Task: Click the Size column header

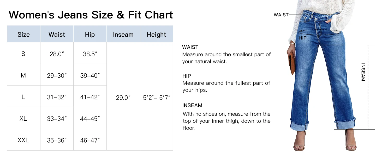Action: [x=23, y=34]
